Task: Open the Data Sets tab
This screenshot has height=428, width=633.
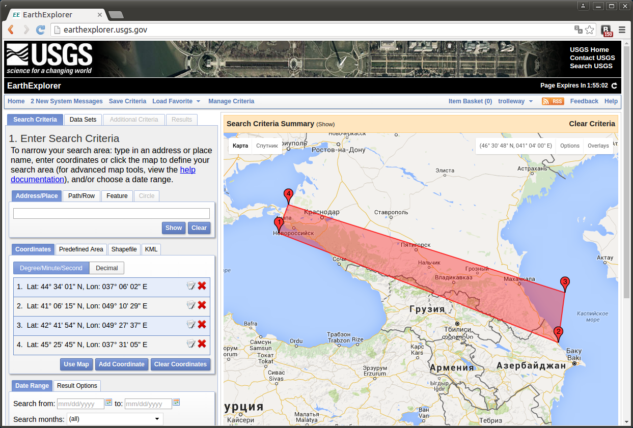Action: [83, 120]
